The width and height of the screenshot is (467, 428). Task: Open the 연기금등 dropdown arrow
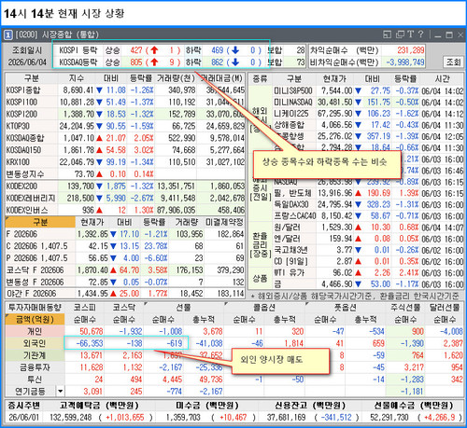tap(61, 391)
